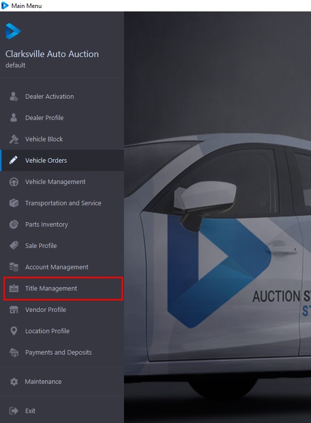This screenshot has height=423, width=311.
Task: Open Transportation and Service section
Action: click(x=63, y=203)
